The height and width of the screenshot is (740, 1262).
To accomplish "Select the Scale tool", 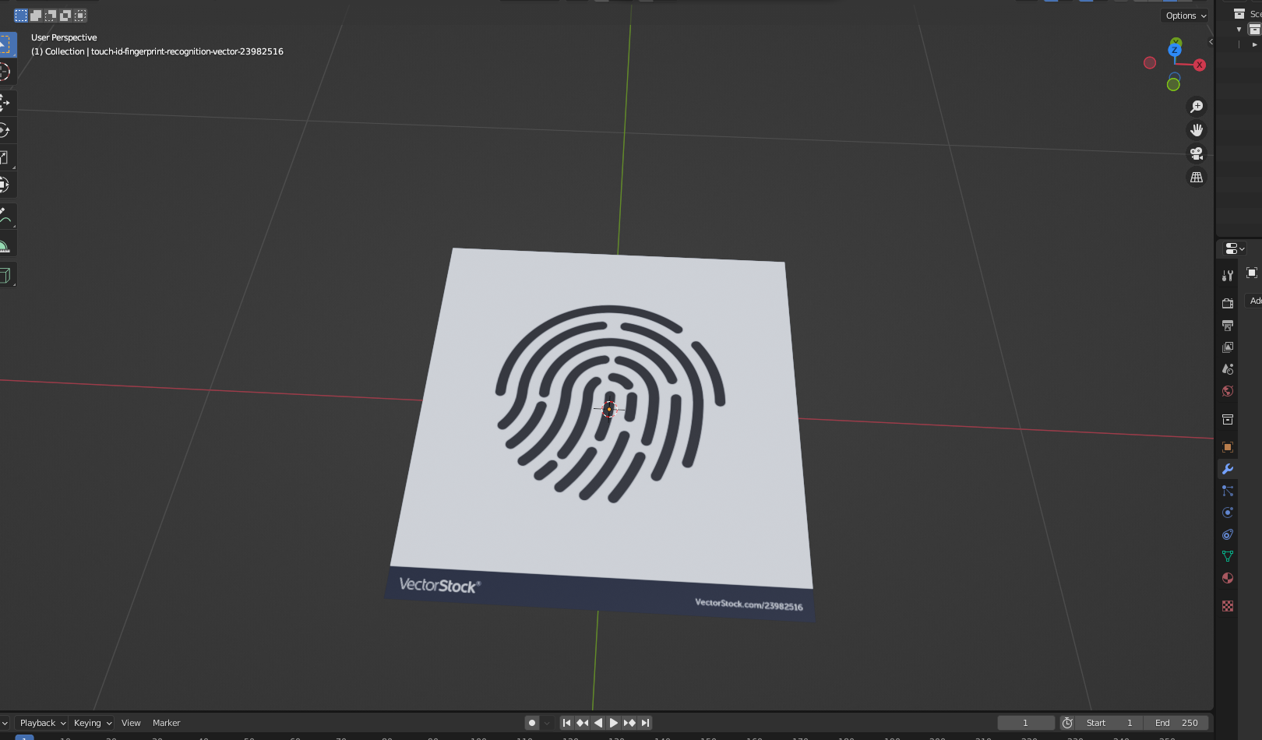I will click(6, 157).
